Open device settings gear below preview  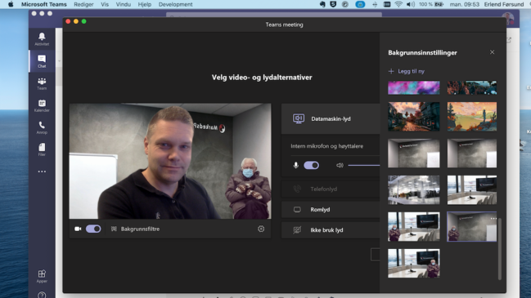(261, 229)
